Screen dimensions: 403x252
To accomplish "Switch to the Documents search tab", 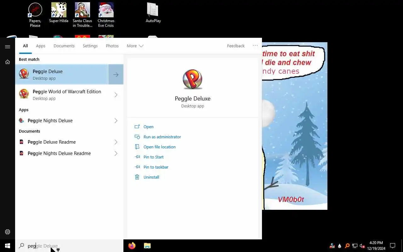I will (x=64, y=46).
